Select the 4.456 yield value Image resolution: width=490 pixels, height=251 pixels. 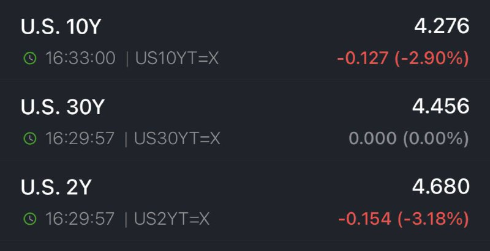click(440, 106)
